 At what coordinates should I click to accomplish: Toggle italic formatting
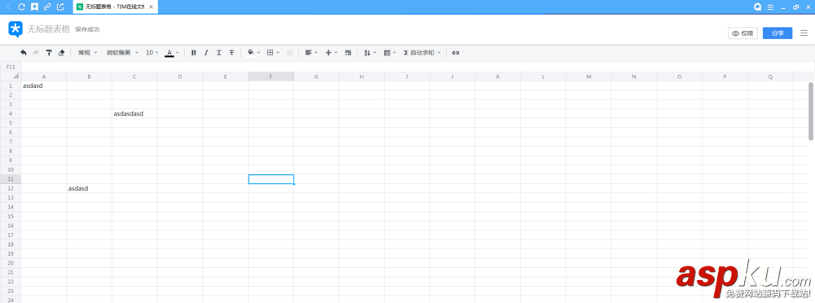[206, 52]
